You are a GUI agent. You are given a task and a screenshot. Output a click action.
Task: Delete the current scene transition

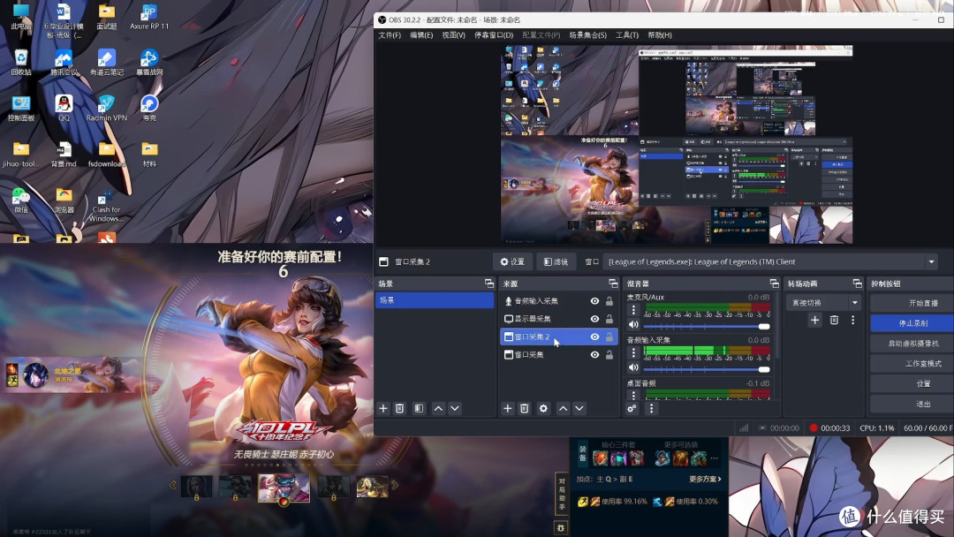pos(834,321)
